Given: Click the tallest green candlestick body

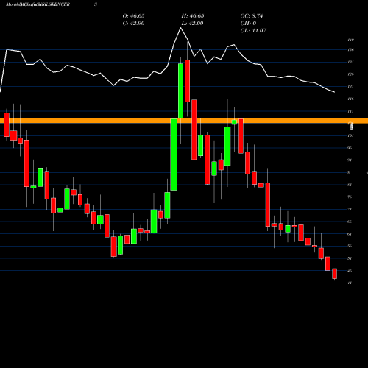Looking at the screenshot, I should [x=174, y=155].
